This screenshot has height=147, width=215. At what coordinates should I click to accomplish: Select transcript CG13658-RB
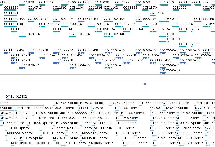click(81, 21)
